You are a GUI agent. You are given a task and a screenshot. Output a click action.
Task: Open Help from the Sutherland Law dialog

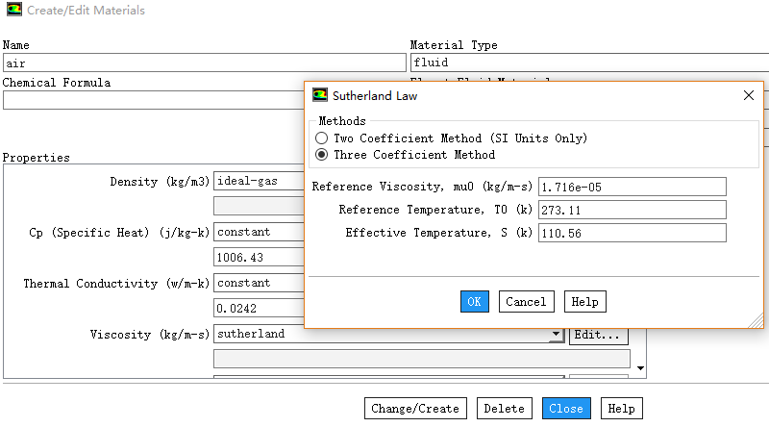(x=584, y=302)
